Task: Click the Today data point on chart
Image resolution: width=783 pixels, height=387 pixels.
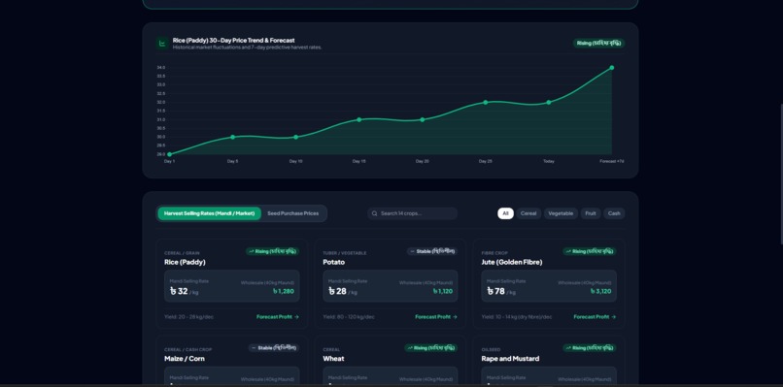Action: coord(549,102)
